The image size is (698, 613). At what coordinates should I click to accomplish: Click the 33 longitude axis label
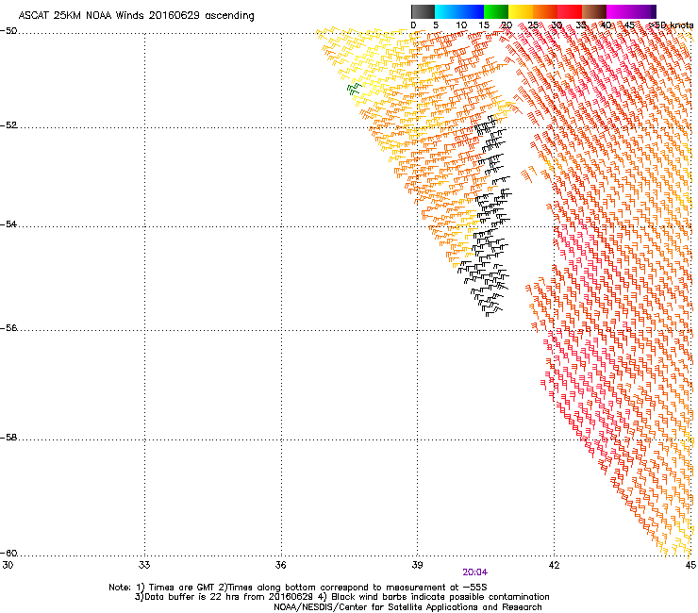[144, 565]
